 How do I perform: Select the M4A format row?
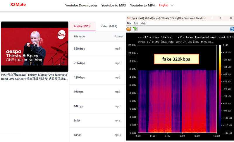97,120
